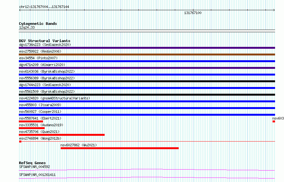
Task: Click the RefSeq Genes track title
Action: [32, 163]
